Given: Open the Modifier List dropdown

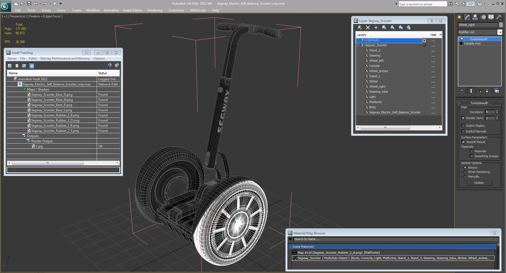Looking at the screenshot, I should click(x=500, y=32).
